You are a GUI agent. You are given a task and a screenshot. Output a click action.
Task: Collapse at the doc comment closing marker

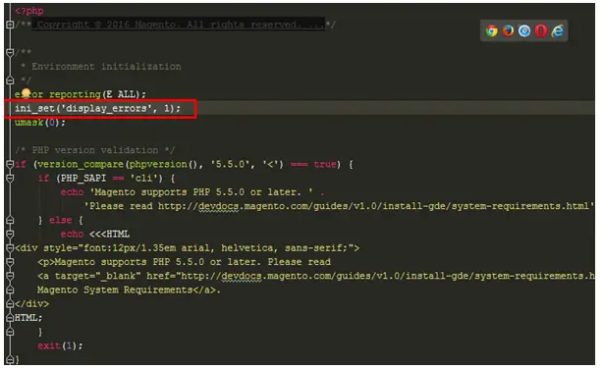pos(10,80)
